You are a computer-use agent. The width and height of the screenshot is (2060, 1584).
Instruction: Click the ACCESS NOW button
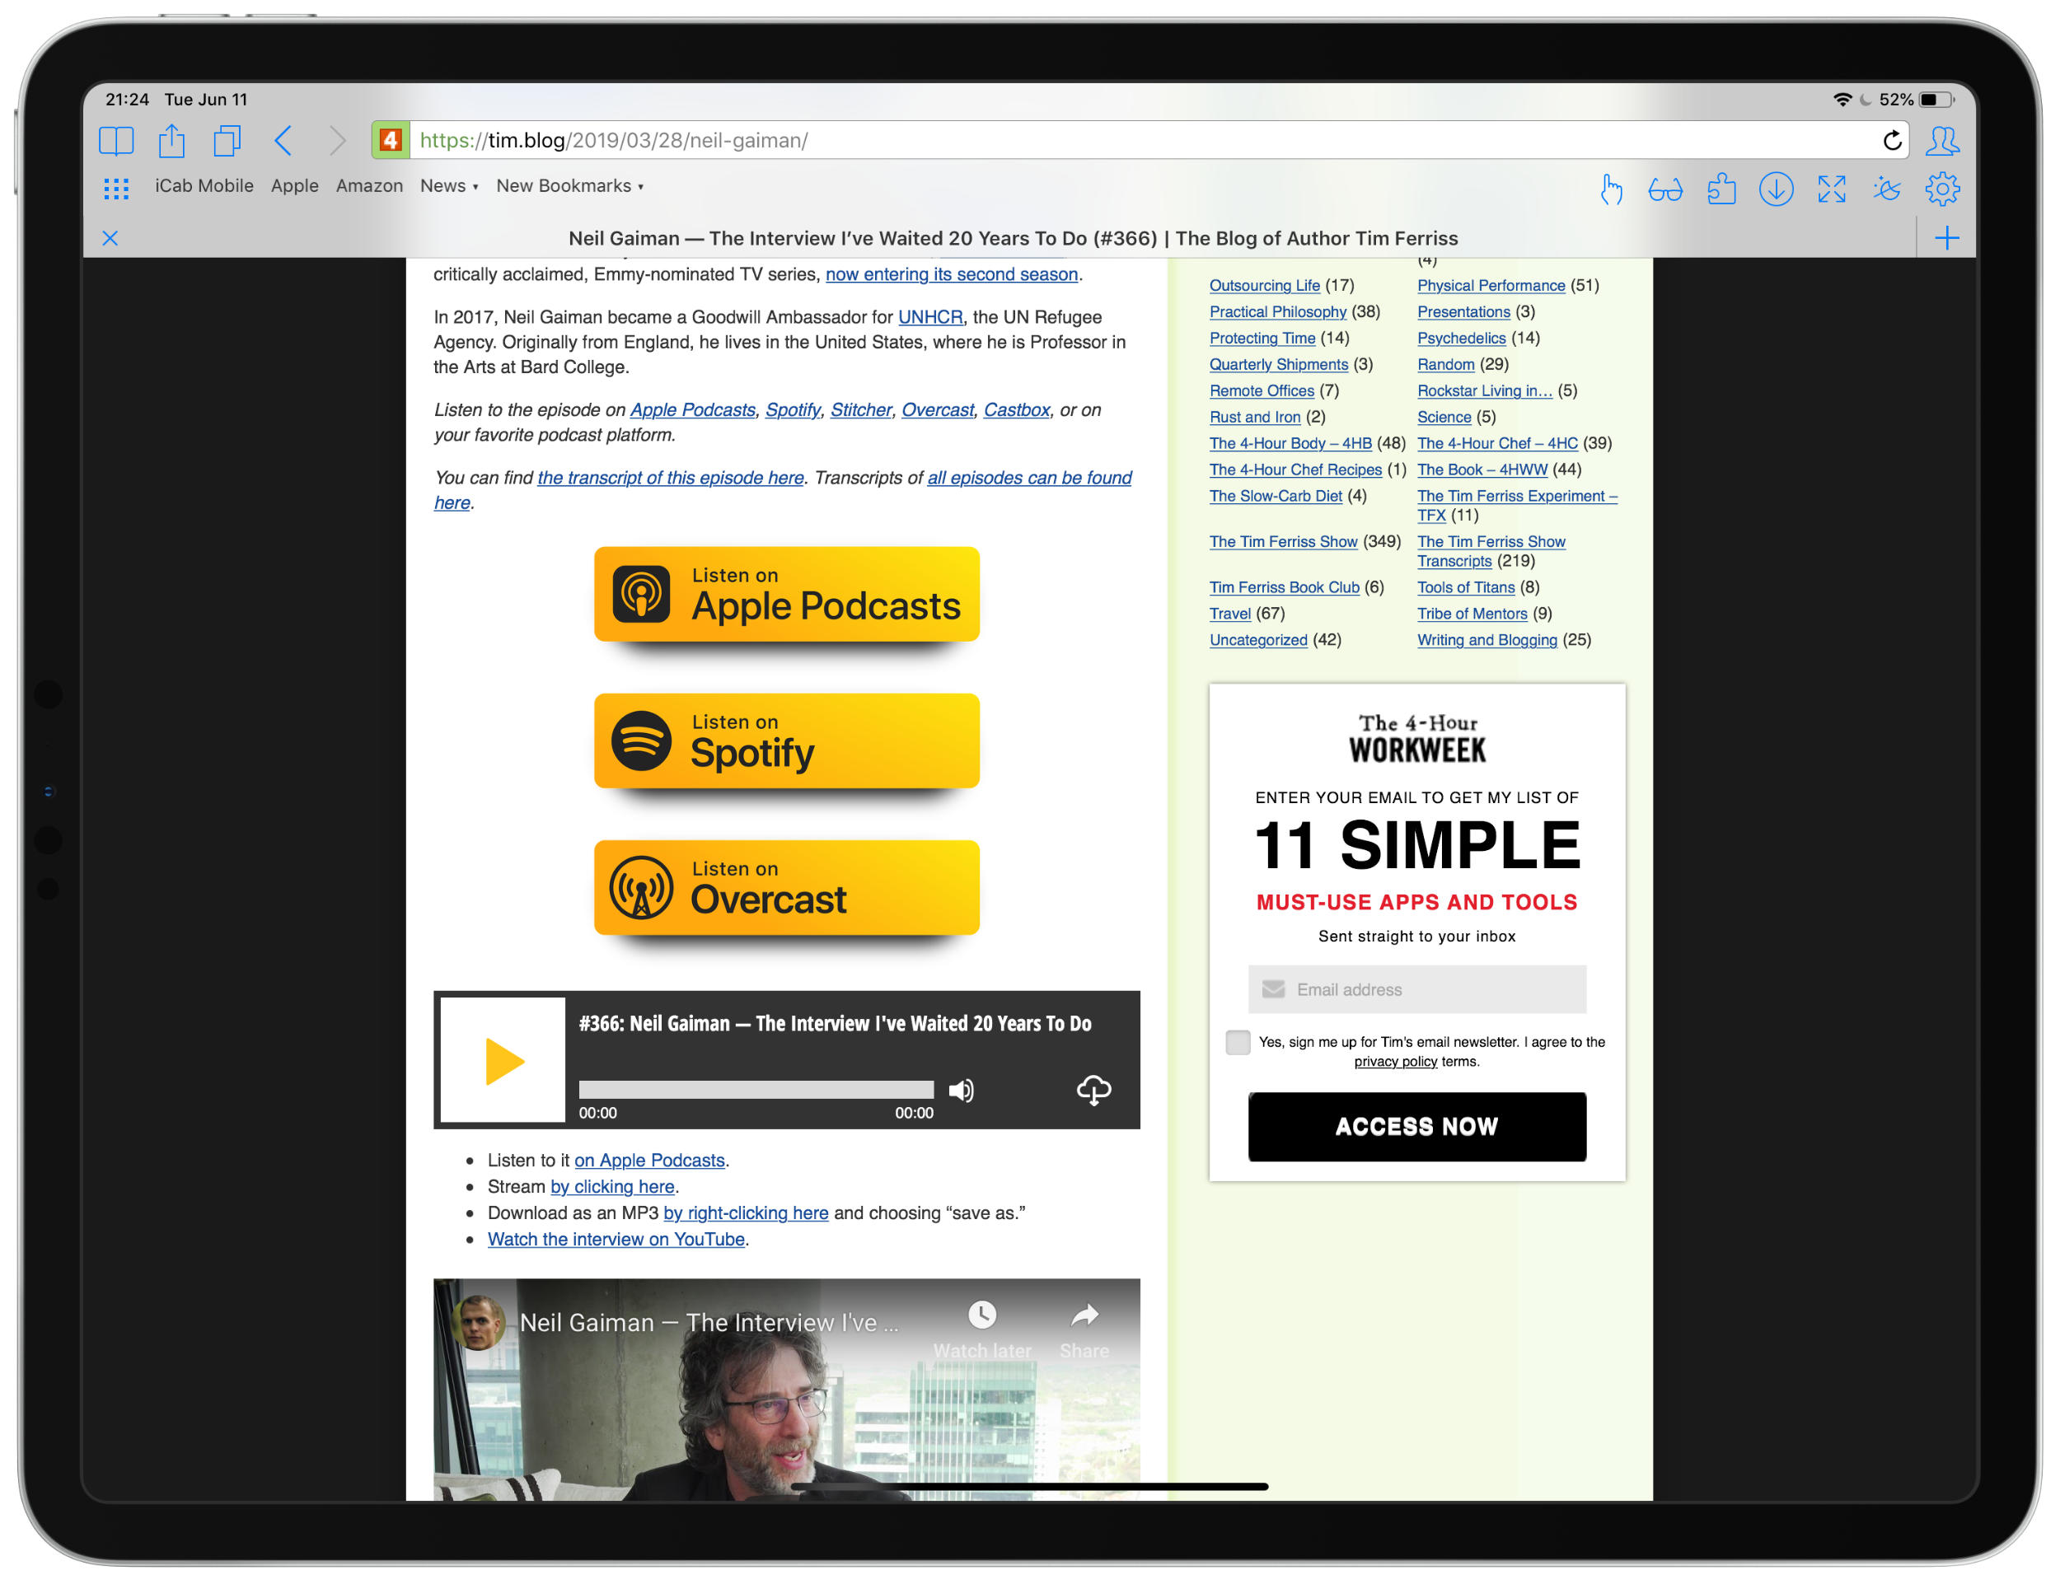pos(1416,1127)
